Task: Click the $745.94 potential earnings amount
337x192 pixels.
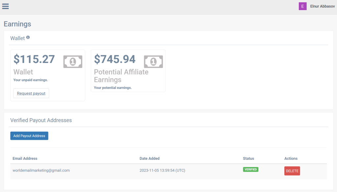Action: pyautogui.click(x=115, y=59)
